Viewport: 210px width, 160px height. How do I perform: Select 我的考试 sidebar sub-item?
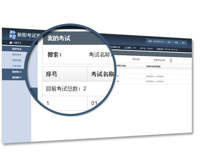tap(17, 55)
